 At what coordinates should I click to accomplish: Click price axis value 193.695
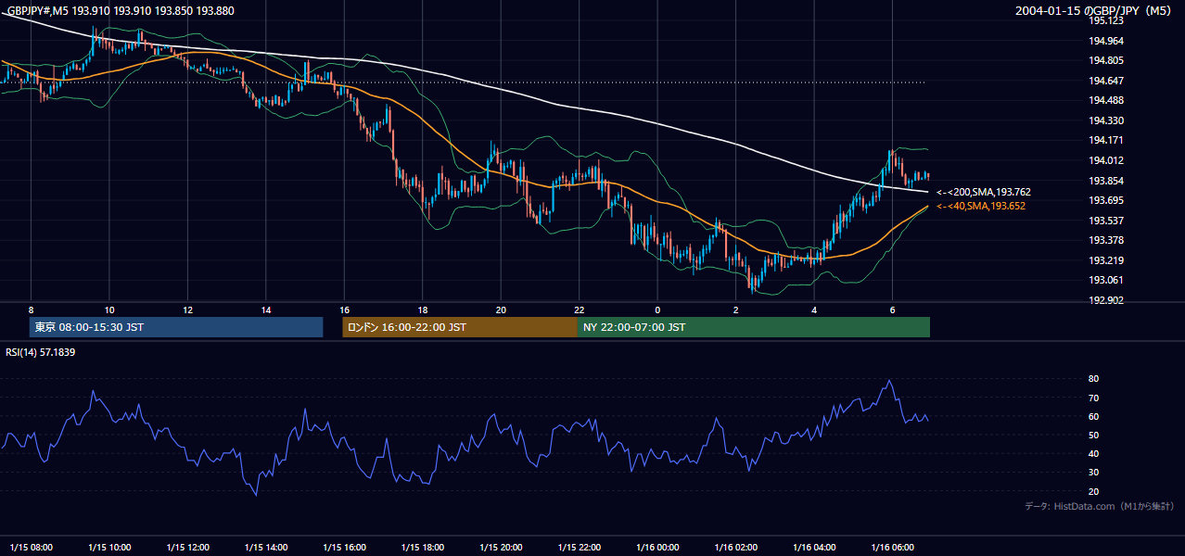1106,200
